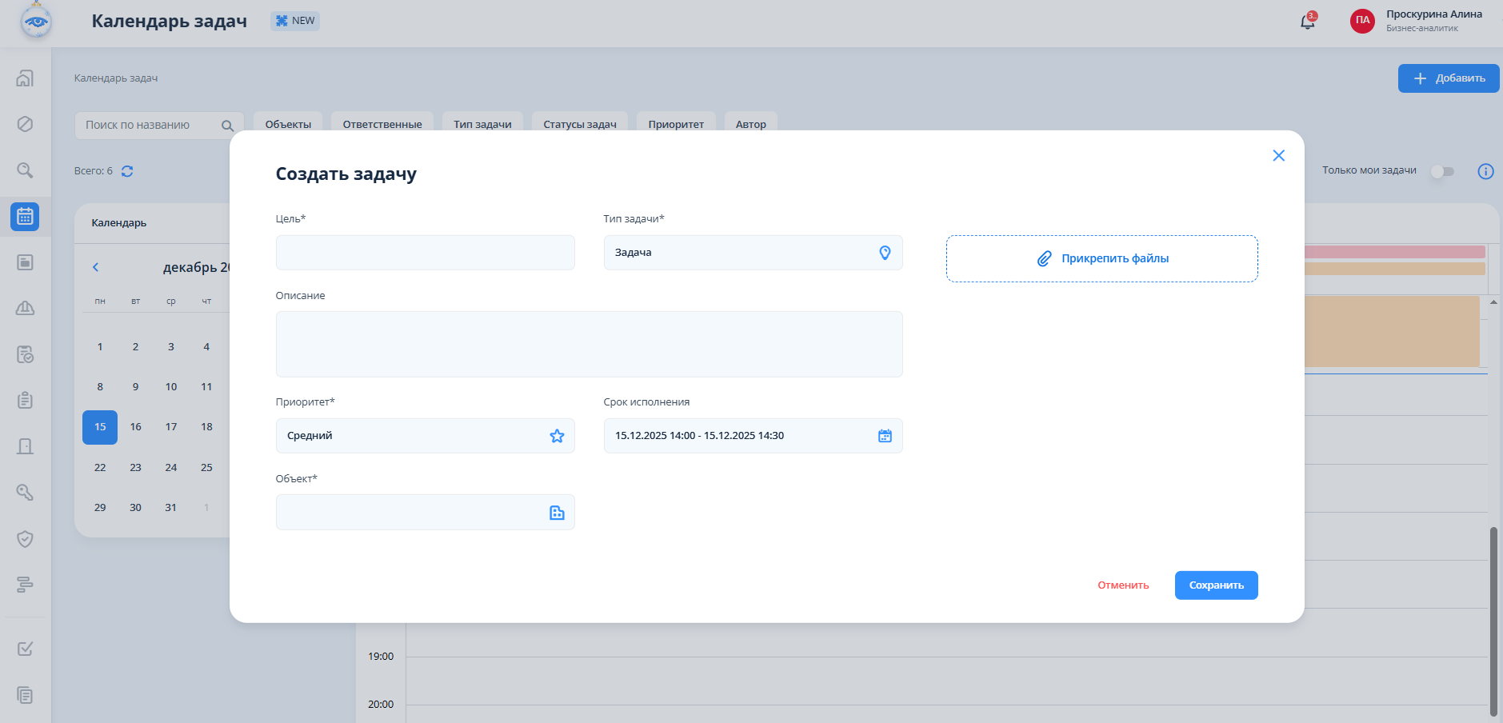Toggle the Только мои задачи switch
This screenshot has height=723, width=1503.
point(1442,171)
